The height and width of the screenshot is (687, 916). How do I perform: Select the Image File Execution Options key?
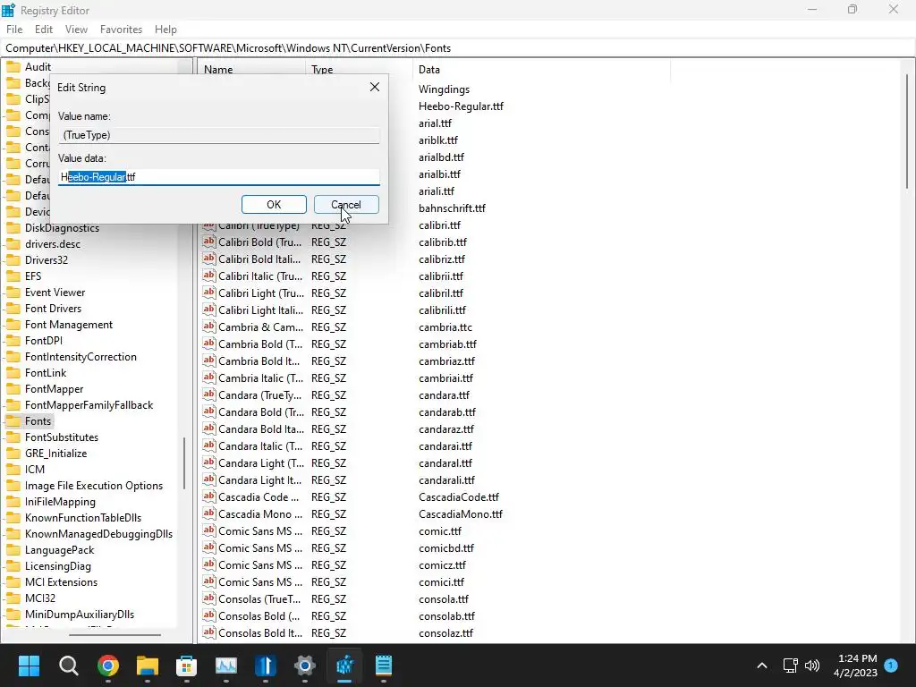click(x=94, y=486)
